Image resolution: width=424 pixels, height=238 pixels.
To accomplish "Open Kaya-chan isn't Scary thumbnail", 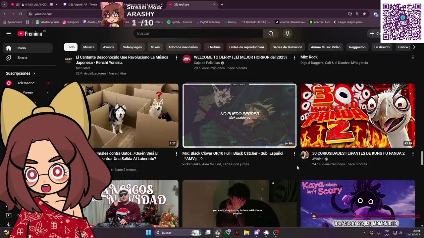I will pyautogui.click(x=358, y=204).
